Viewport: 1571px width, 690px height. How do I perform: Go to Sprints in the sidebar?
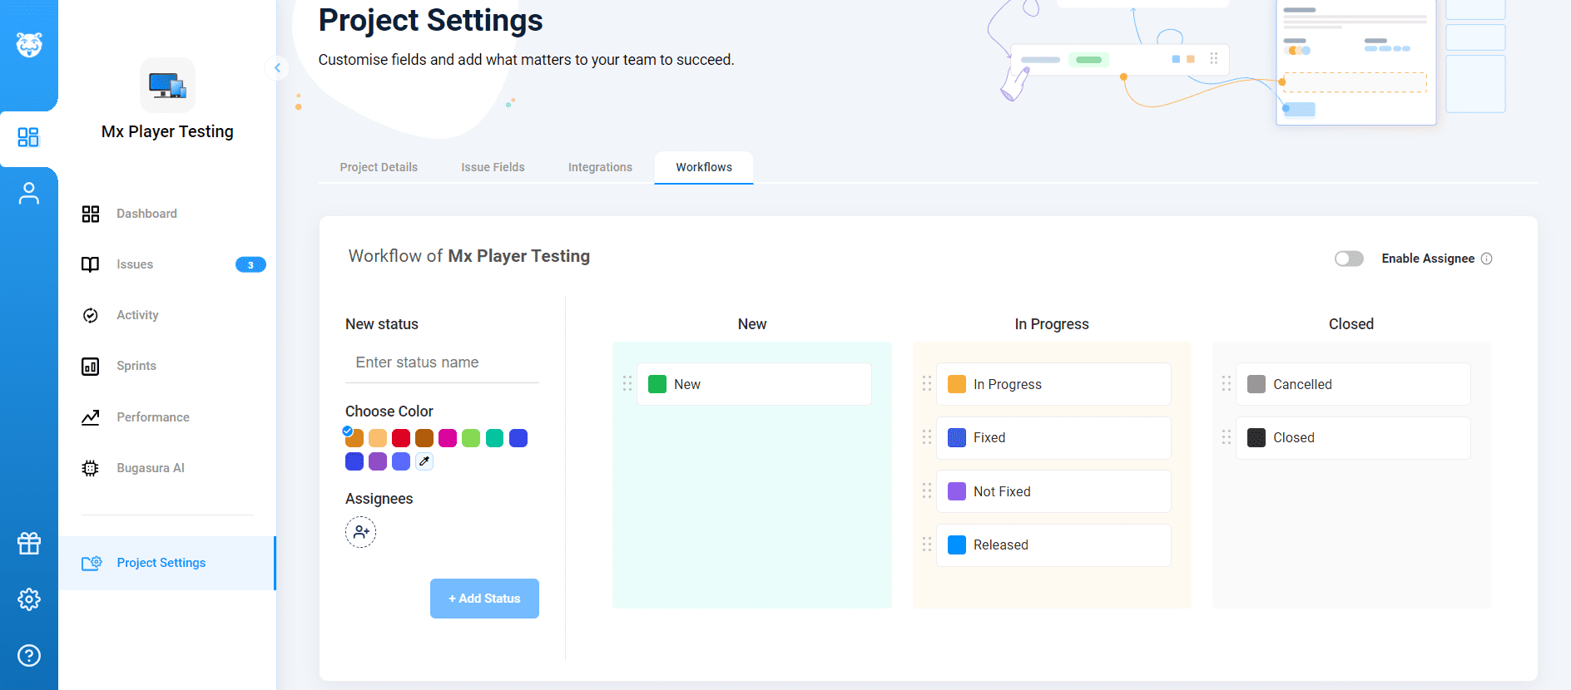(x=136, y=366)
